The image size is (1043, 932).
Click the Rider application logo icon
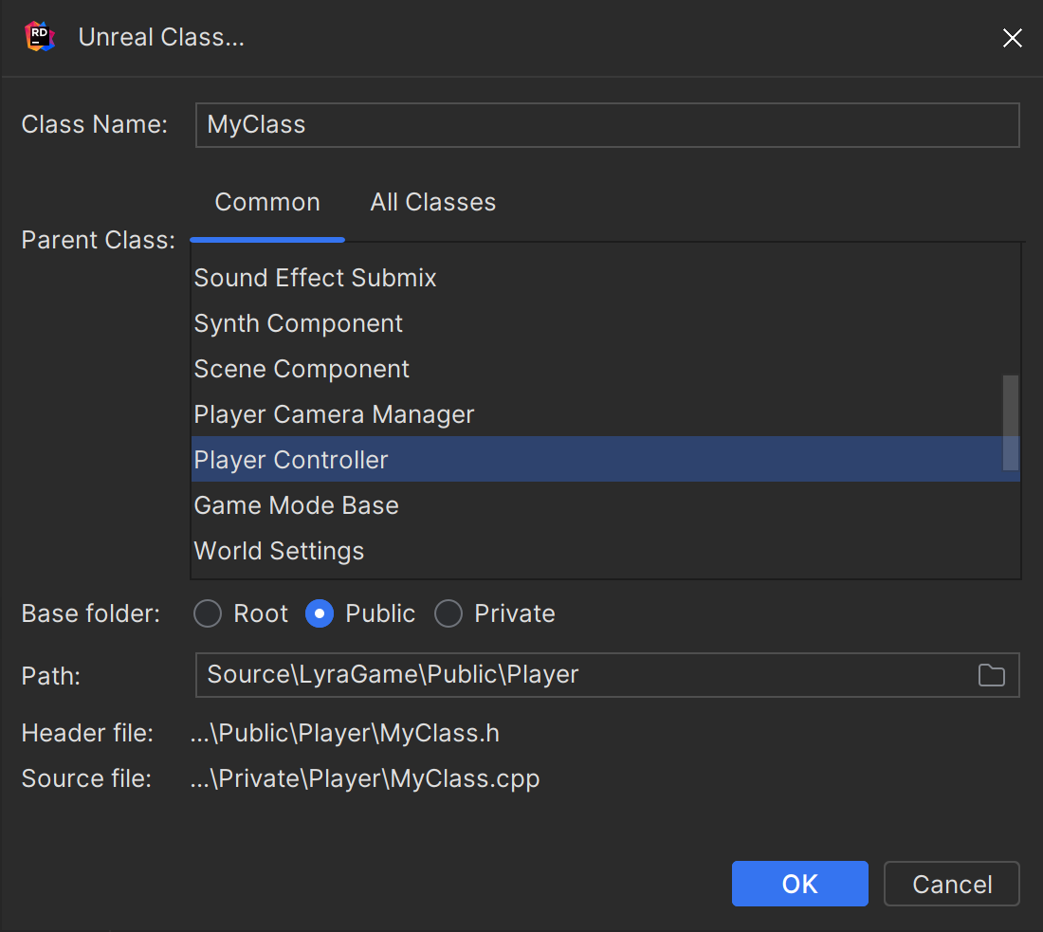tap(38, 37)
